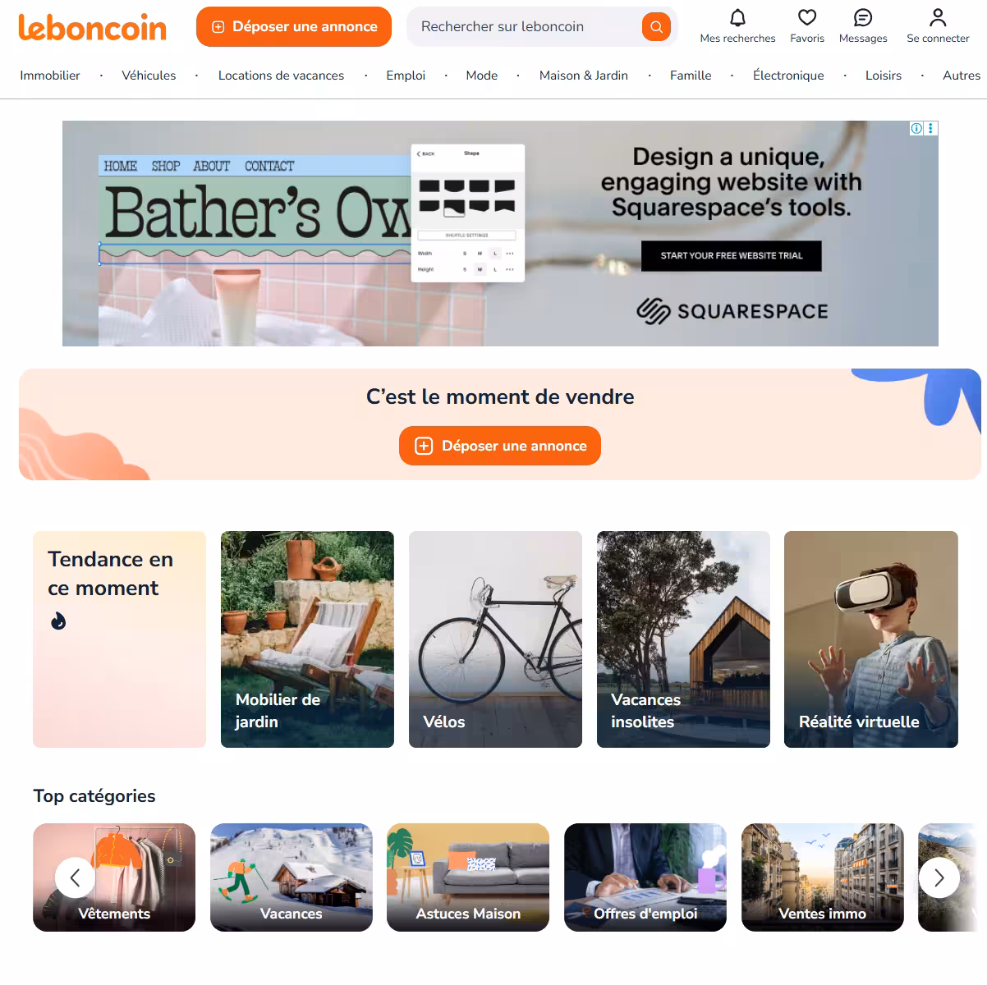Click Déposer une annonce in banner
This screenshot has height=985, width=987.
(500, 446)
